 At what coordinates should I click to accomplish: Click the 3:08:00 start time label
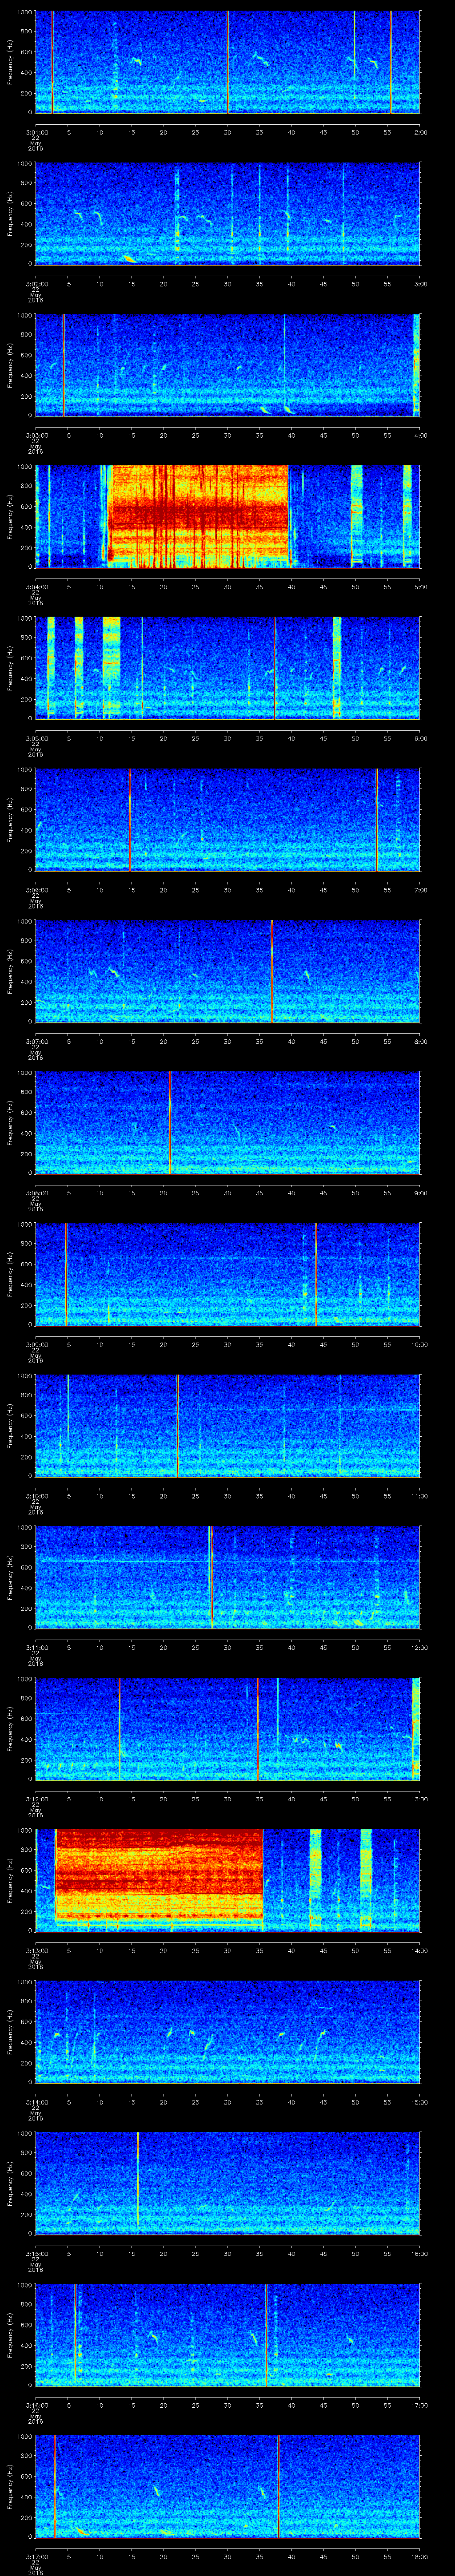36,1193
